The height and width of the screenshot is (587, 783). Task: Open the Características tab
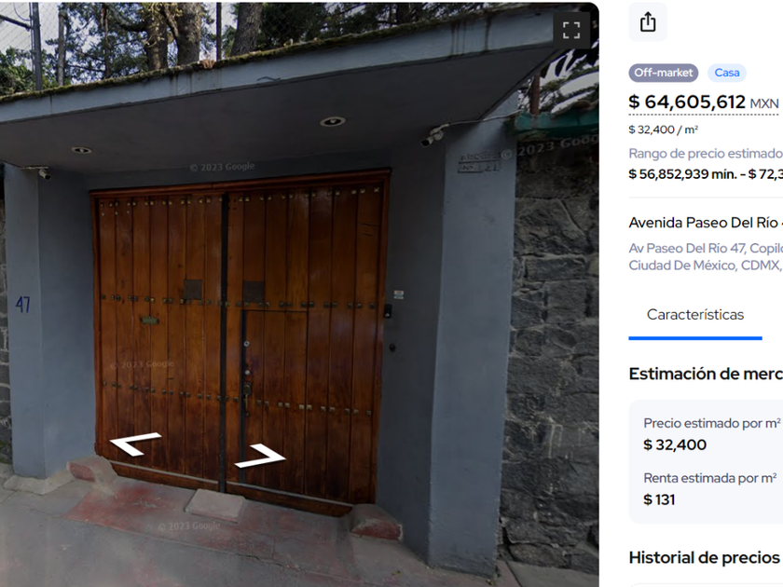click(695, 315)
